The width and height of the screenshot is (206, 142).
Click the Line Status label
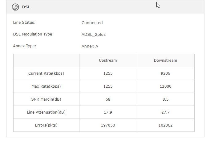pyautogui.click(x=24, y=23)
